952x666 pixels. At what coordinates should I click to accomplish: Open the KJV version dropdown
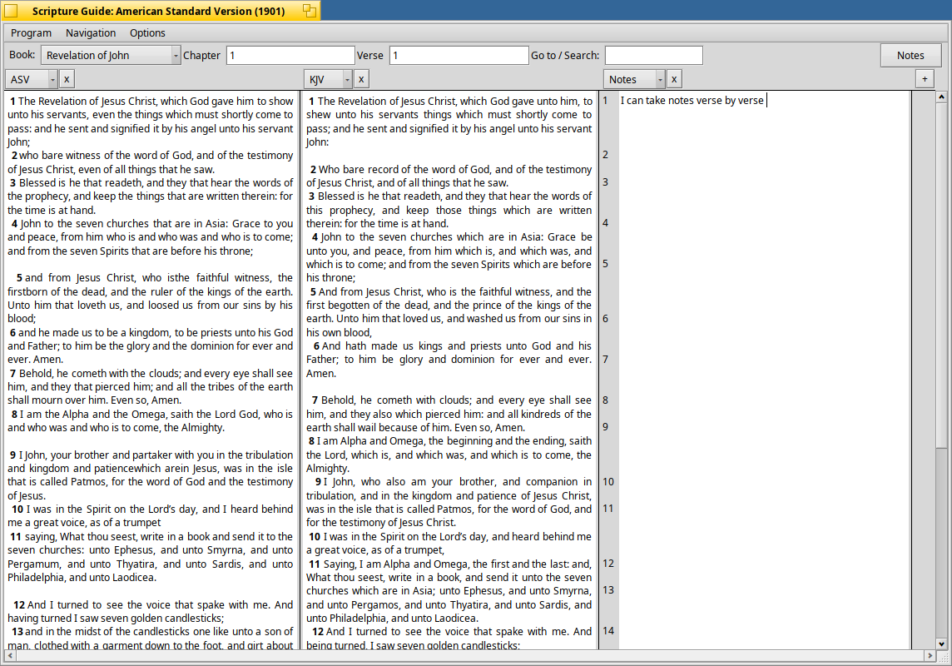click(328, 79)
